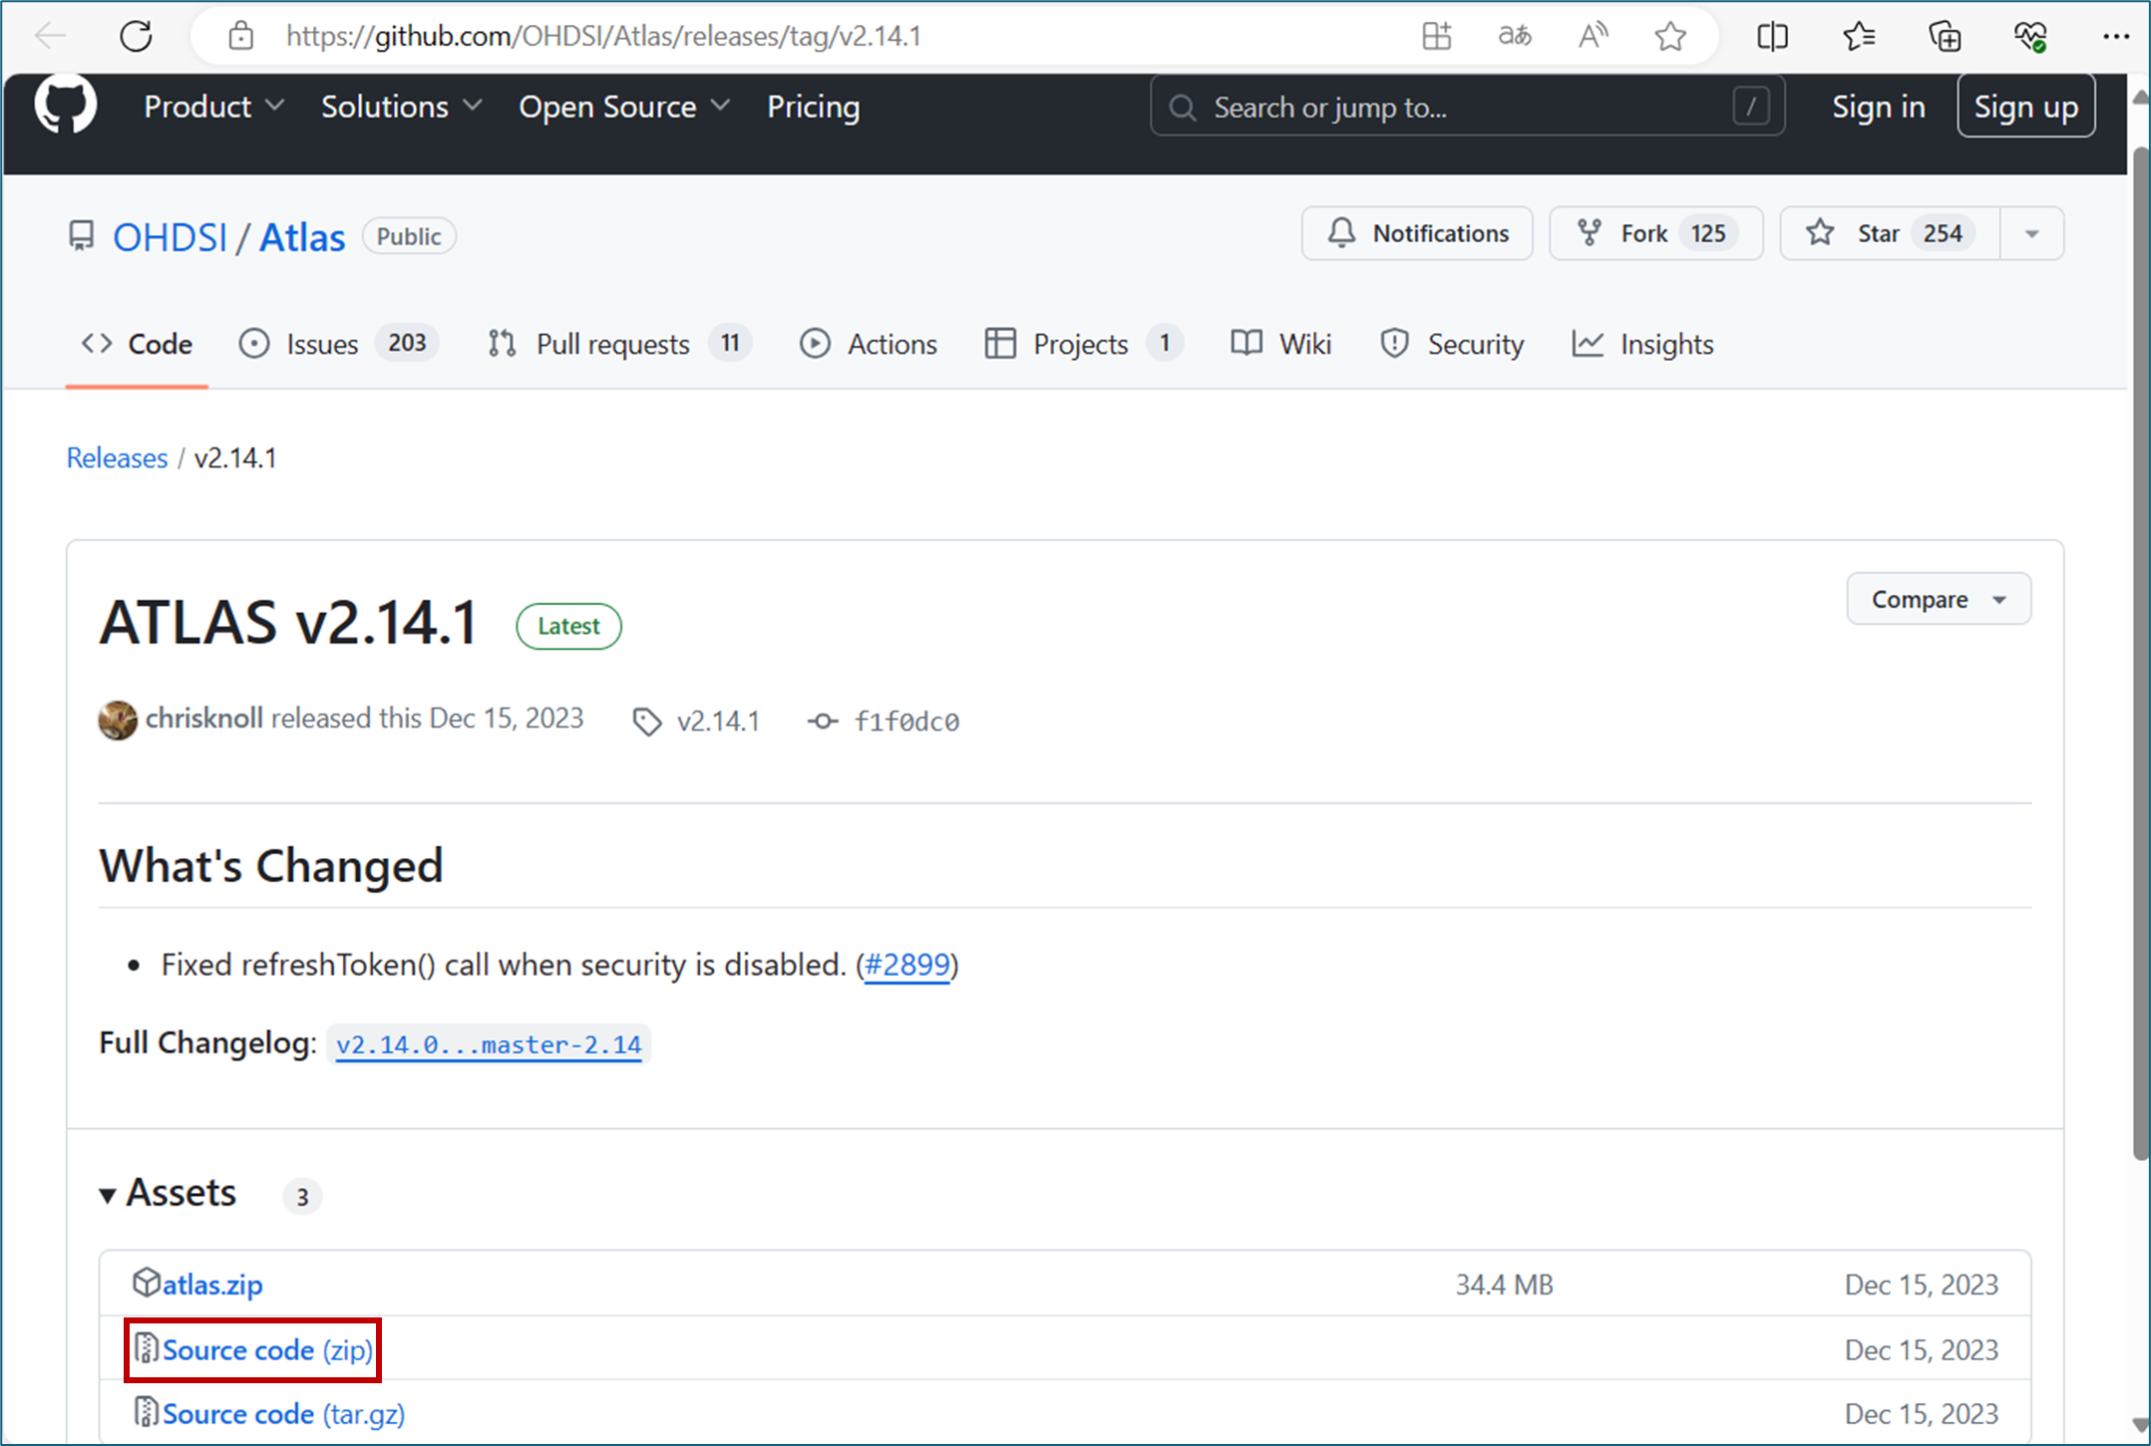Open the Wiki tab
Screen dimensions: 2151x1446
pos(1281,344)
